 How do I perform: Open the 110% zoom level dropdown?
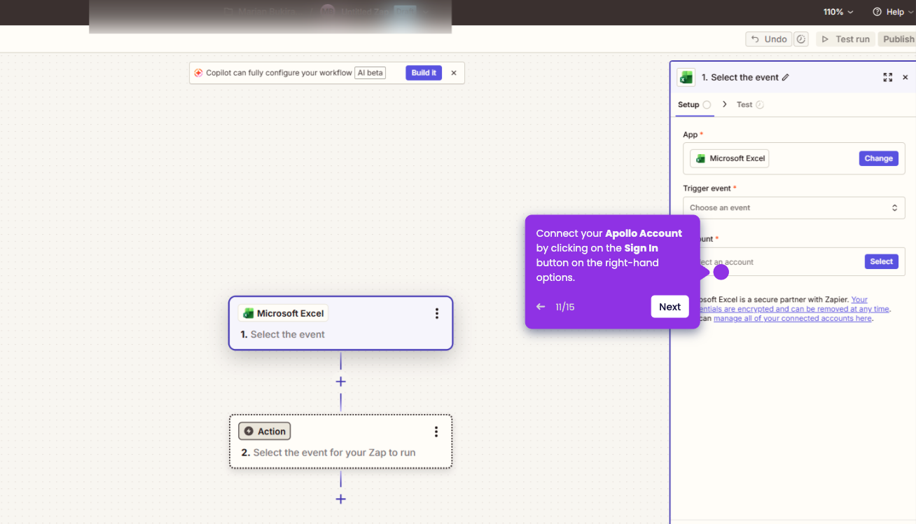click(838, 12)
